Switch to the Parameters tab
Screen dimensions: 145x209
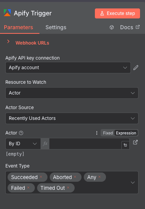pyautogui.click(x=18, y=27)
